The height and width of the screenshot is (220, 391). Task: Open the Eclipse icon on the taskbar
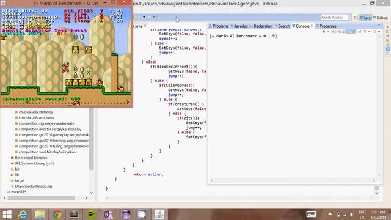(x=125, y=215)
